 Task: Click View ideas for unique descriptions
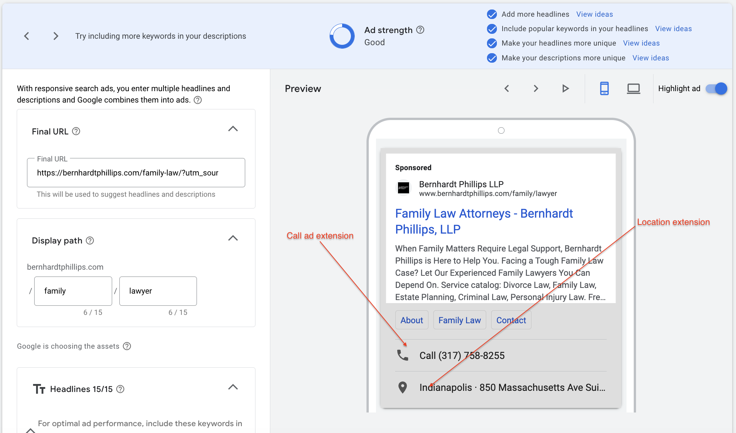651,57
